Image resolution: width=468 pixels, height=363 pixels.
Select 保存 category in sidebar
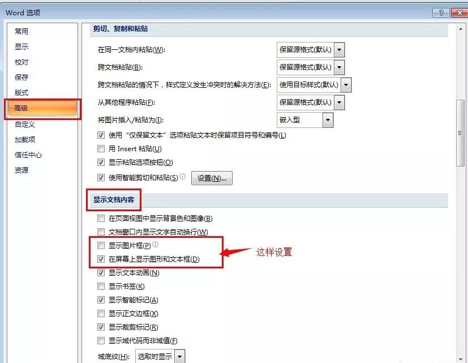pyautogui.click(x=22, y=78)
